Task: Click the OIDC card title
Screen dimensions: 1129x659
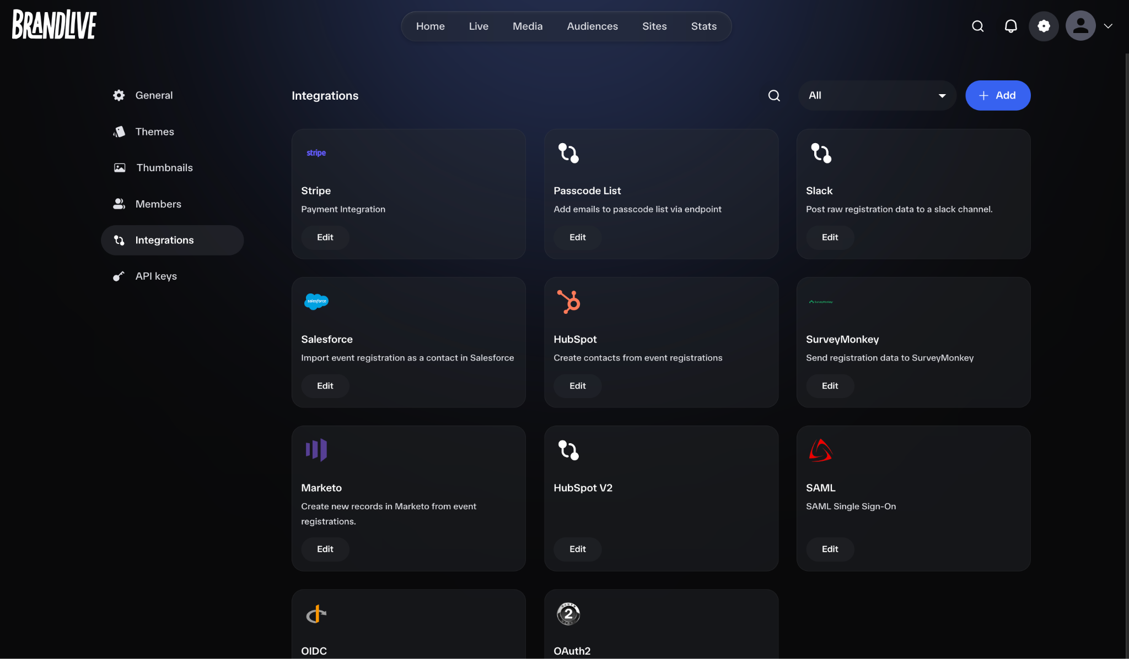Action: coord(314,651)
